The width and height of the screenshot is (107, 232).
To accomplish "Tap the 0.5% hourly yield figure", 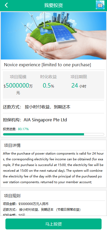I will click(x=48, y=85).
